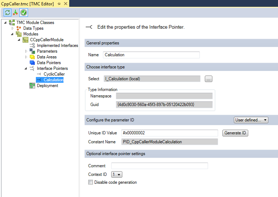Click the pin icon on the CppCaller.tmc tab
278x197 pixels.
59,4
